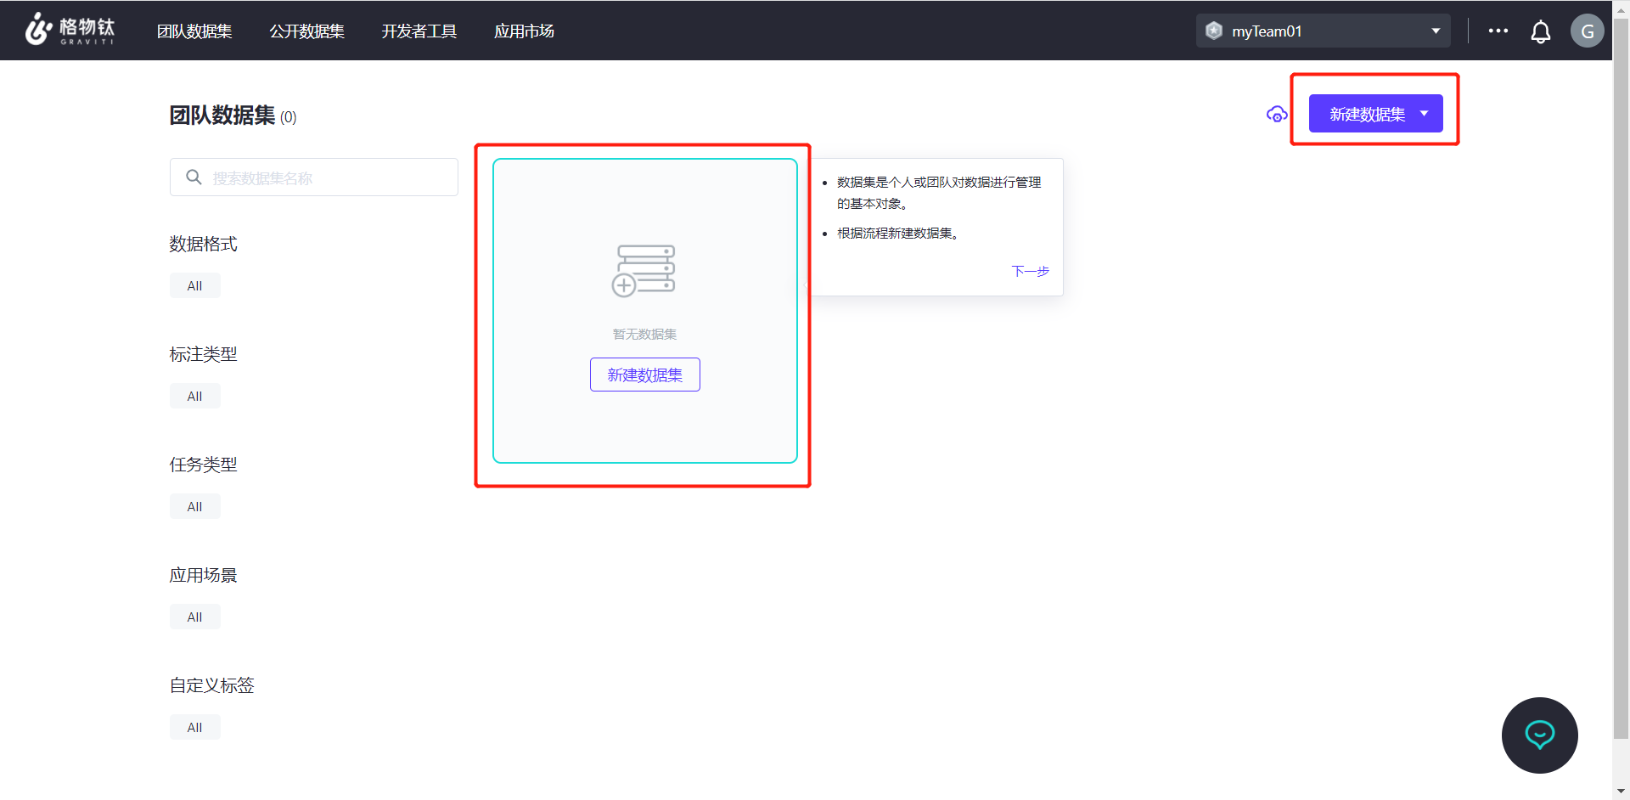Click the 暂无数据集 empty label
The height and width of the screenshot is (800, 1630).
tap(644, 334)
